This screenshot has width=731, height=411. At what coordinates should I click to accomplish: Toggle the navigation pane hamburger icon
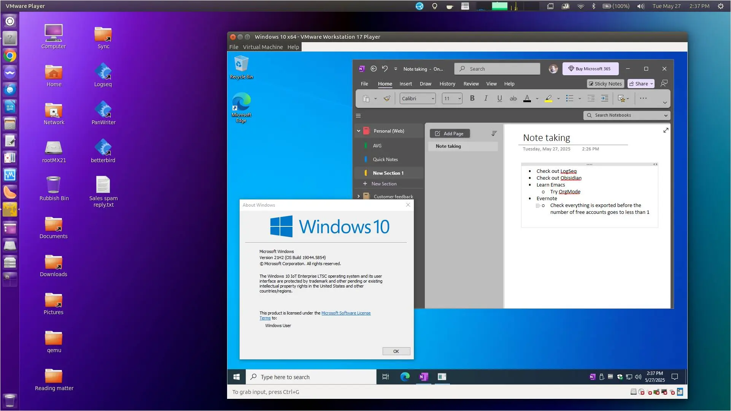pyautogui.click(x=358, y=115)
